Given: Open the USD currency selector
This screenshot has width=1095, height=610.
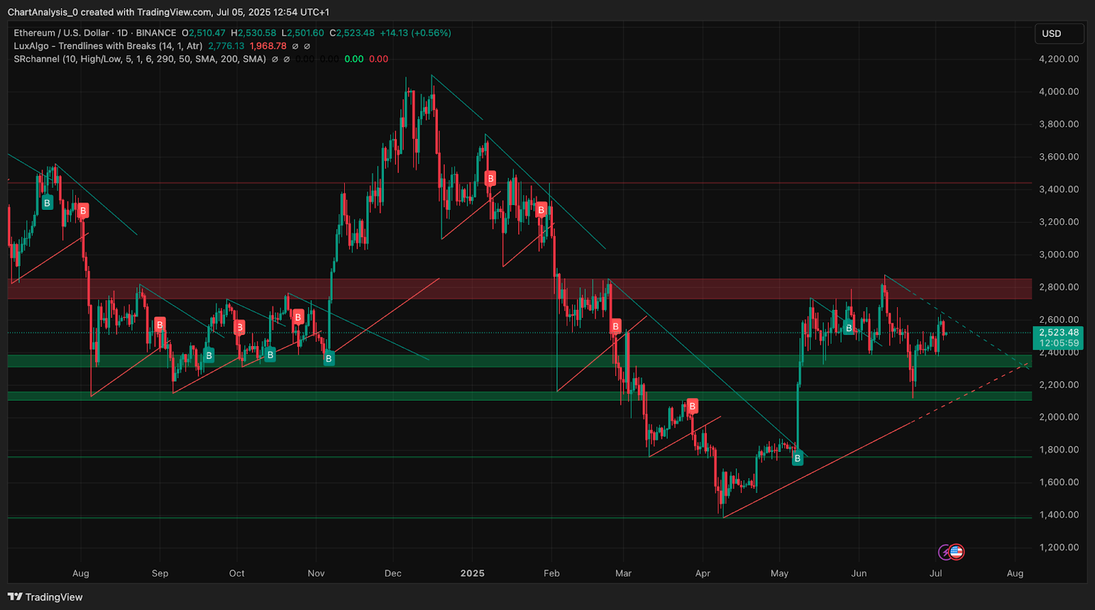Looking at the screenshot, I should pyautogui.click(x=1059, y=34).
